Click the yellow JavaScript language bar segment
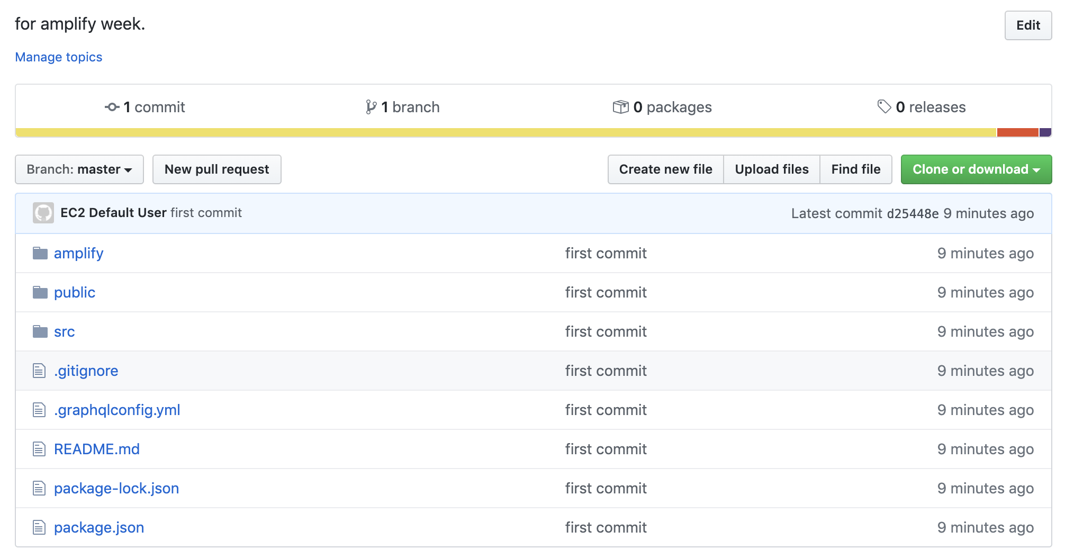The height and width of the screenshot is (558, 1065). 506,132
